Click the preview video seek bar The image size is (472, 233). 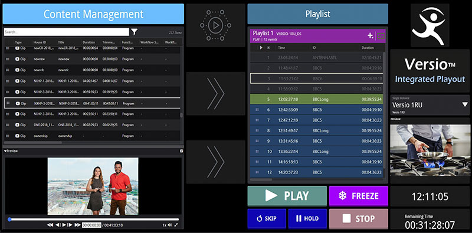pos(94,219)
